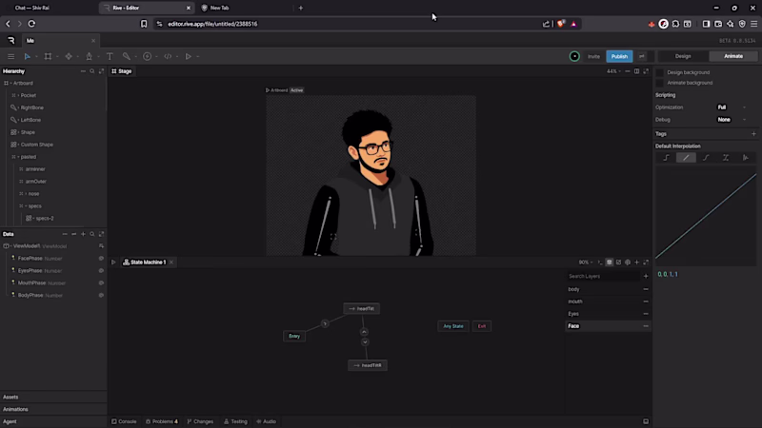Viewport: 762px width, 428px height.
Task: Play the state machine preview
Action: click(x=113, y=263)
